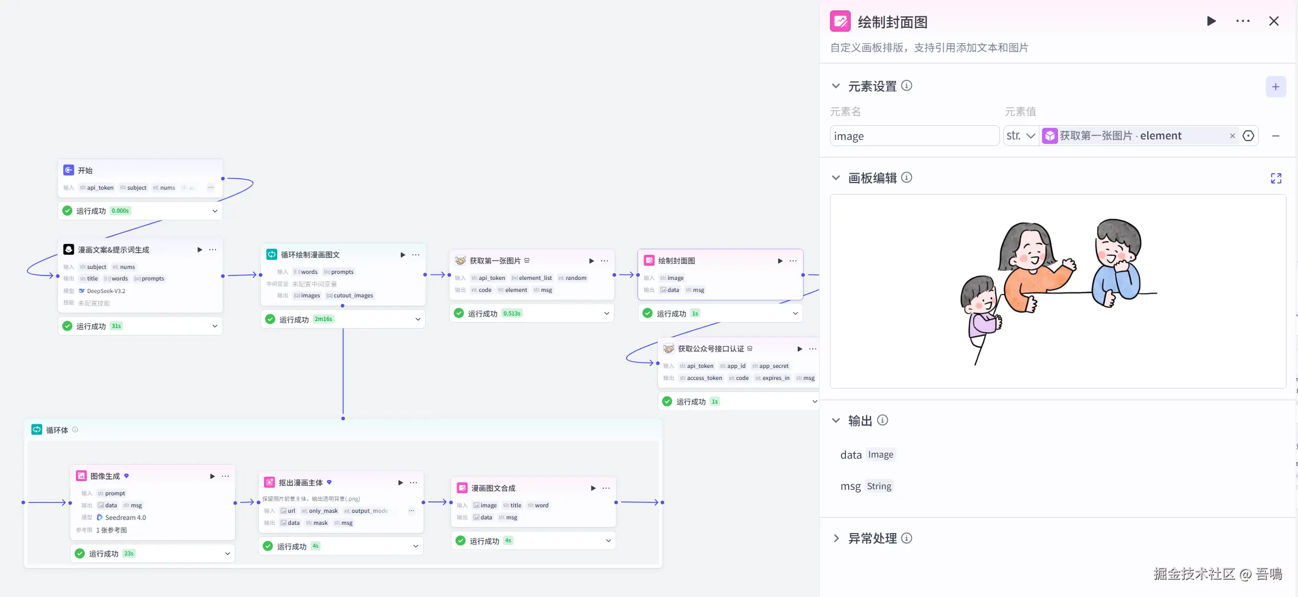Collapse the 画板编辑 section
This screenshot has width=1298, height=597.
[x=835, y=178]
